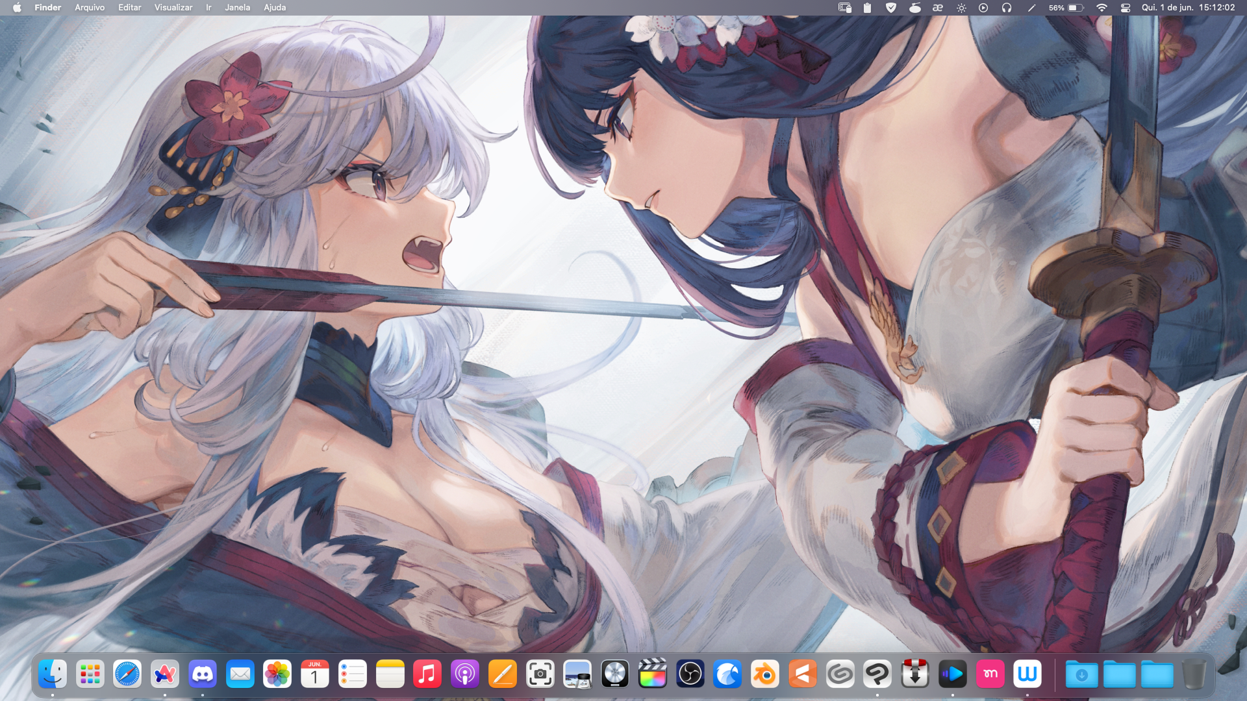
Task: Click the Wi-Fi status icon
Action: coord(1102,8)
